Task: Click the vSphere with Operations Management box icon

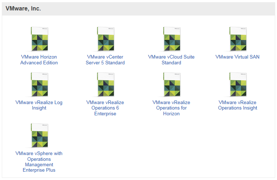Action: click(39, 136)
